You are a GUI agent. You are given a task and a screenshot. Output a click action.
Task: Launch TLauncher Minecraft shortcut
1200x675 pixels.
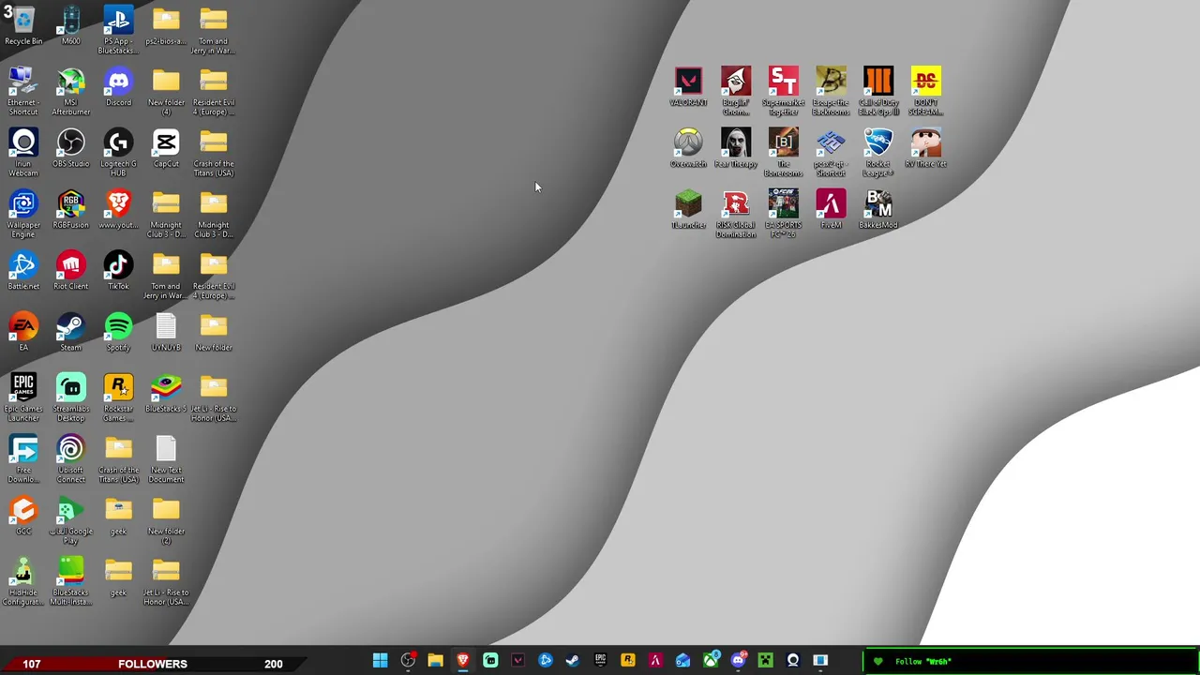coord(688,209)
